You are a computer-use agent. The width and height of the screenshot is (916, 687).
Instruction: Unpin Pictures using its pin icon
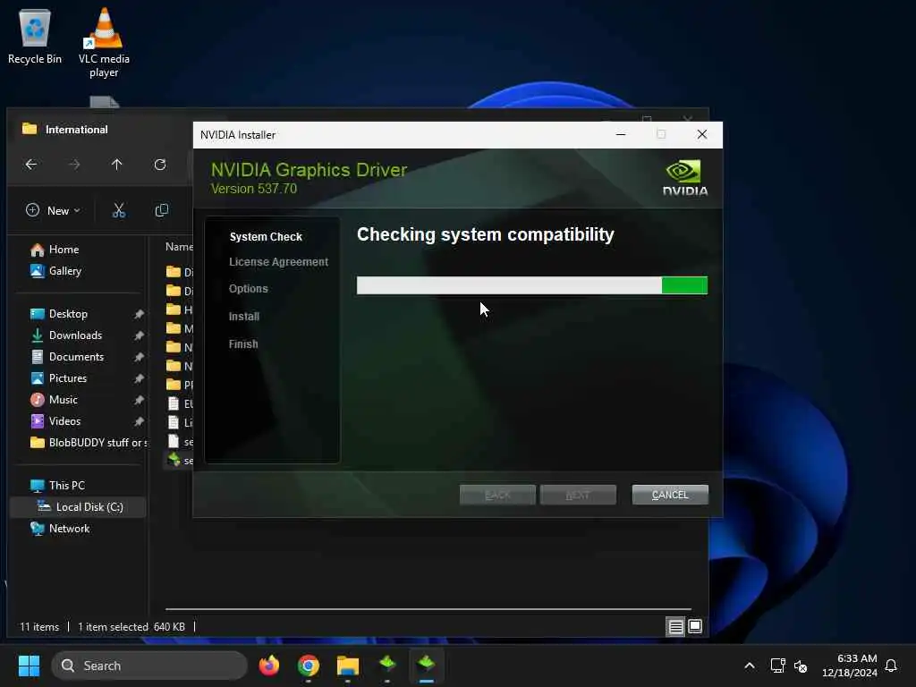[x=139, y=378]
